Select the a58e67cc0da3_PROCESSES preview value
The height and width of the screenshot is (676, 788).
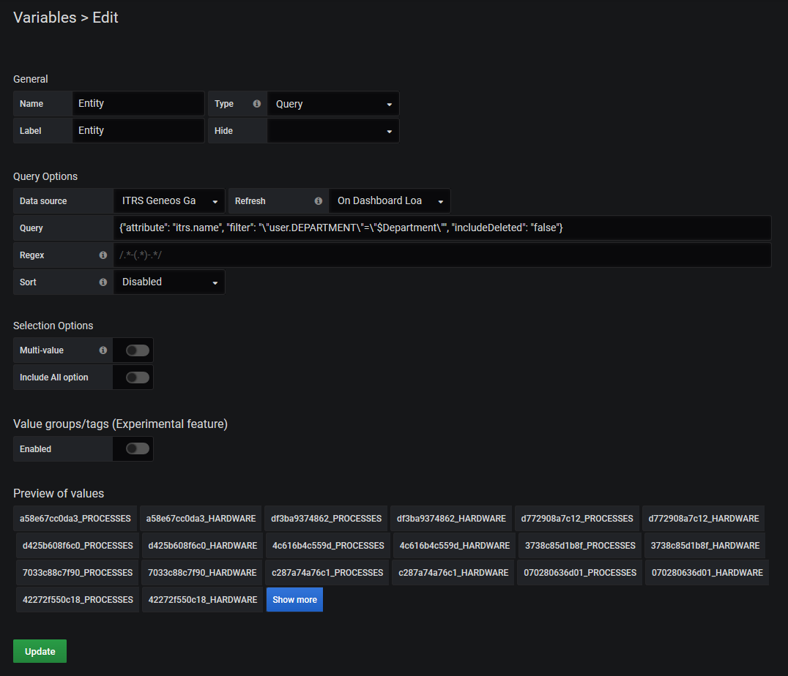pyautogui.click(x=75, y=519)
